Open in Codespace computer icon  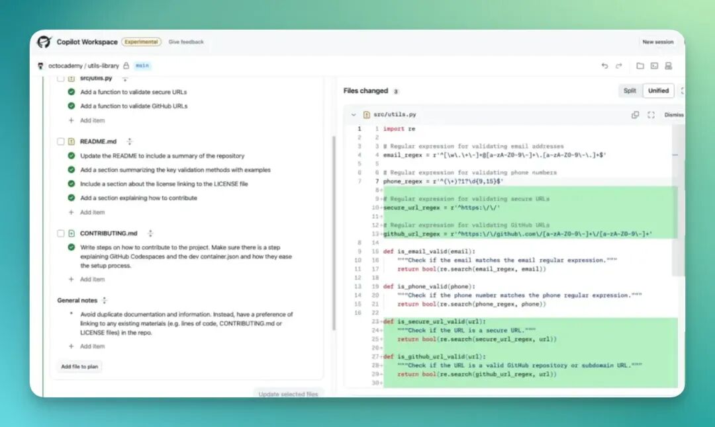pyautogui.click(x=669, y=65)
